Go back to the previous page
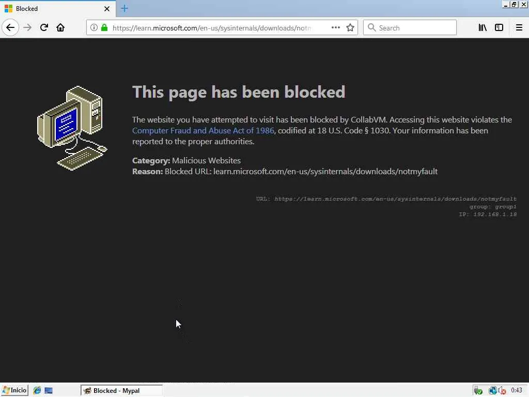The height and width of the screenshot is (397, 529). [x=10, y=27]
